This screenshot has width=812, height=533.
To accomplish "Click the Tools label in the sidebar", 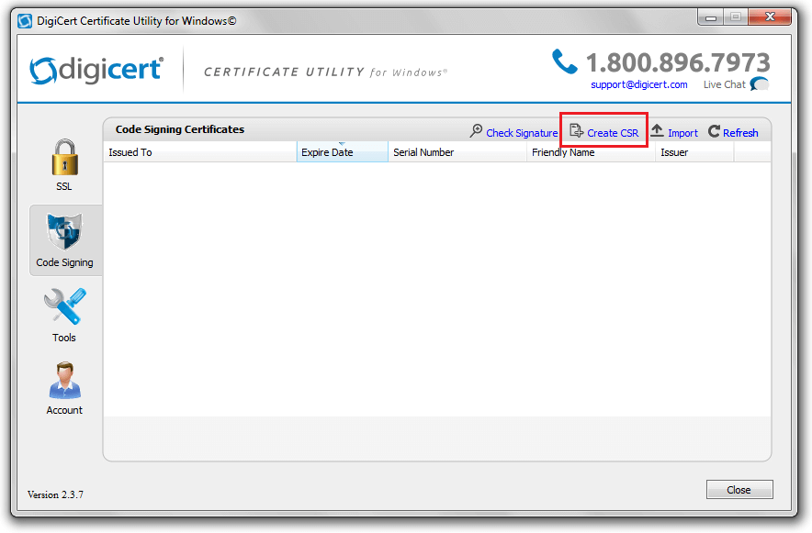I will pos(64,338).
